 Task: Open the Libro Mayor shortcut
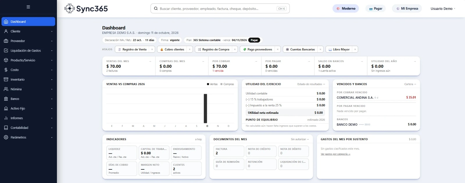coord(339,50)
